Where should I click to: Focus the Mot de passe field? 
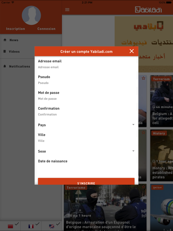coord(86,99)
